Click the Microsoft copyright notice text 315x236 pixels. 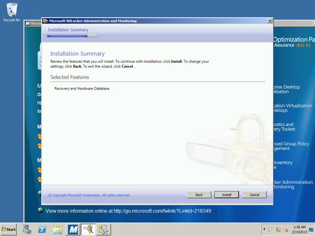coord(89,195)
